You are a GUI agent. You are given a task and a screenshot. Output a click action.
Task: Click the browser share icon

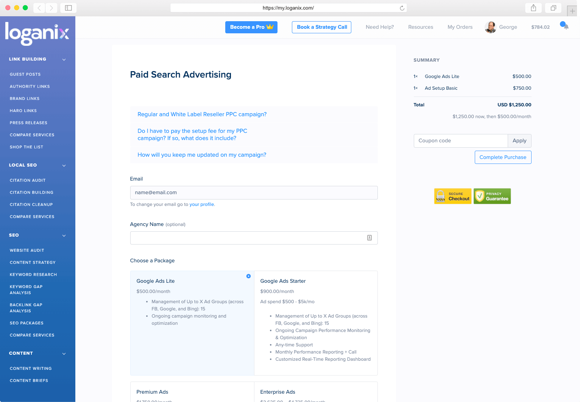tap(533, 8)
